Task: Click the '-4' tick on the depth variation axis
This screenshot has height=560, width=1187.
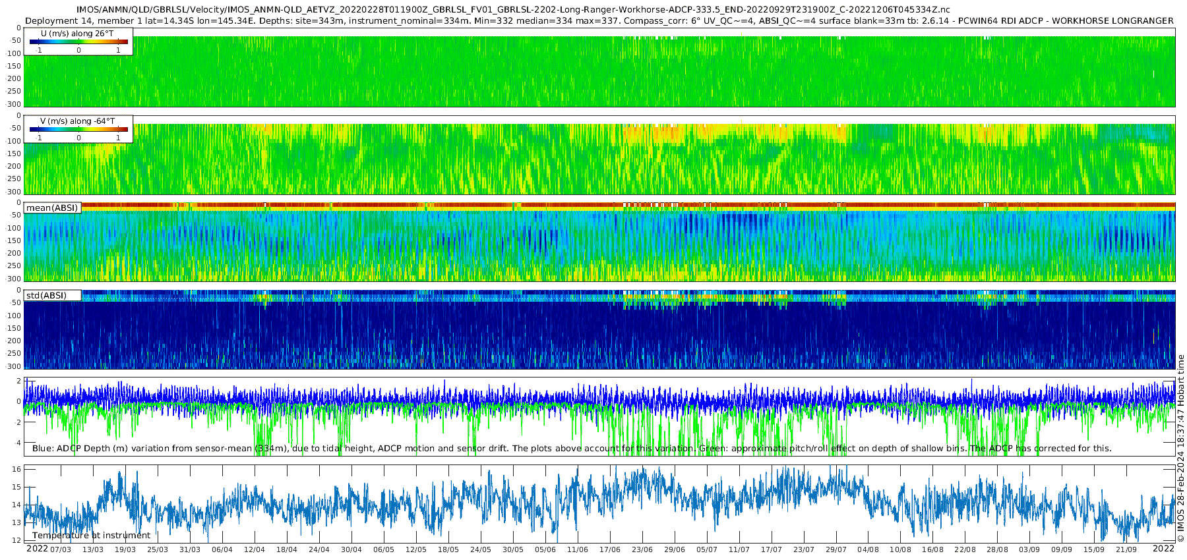Action: [18, 443]
